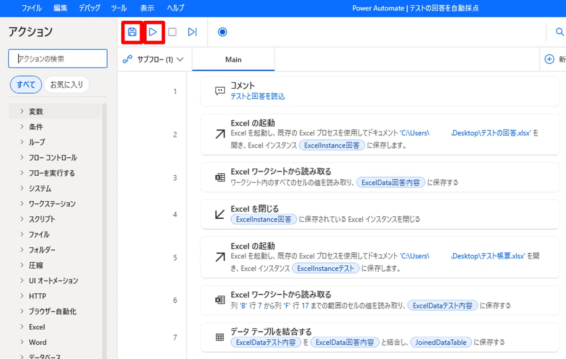This screenshot has height=359, width=566.
Task: Select the Excel を閉じる action title
Action: [x=255, y=208]
